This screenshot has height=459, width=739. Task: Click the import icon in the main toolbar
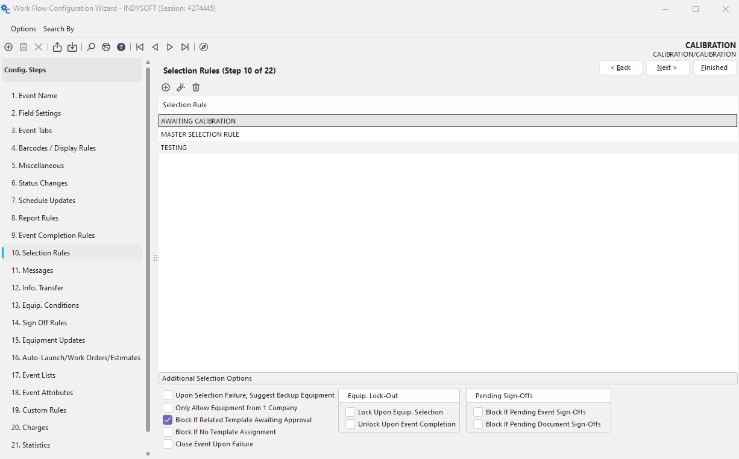[72, 47]
